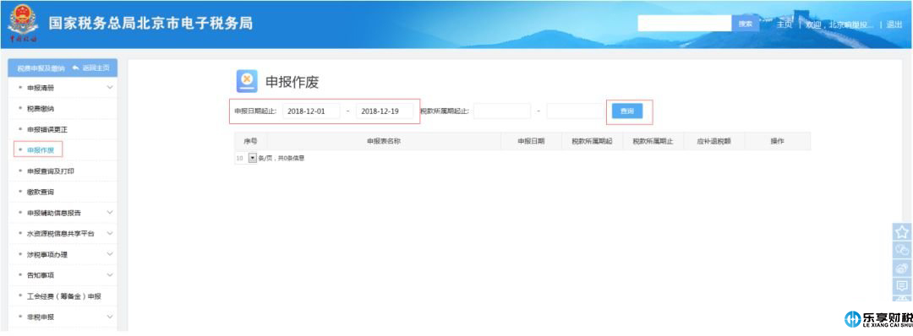Focus the header search text box
913x336 pixels.
tap(684, 24)
